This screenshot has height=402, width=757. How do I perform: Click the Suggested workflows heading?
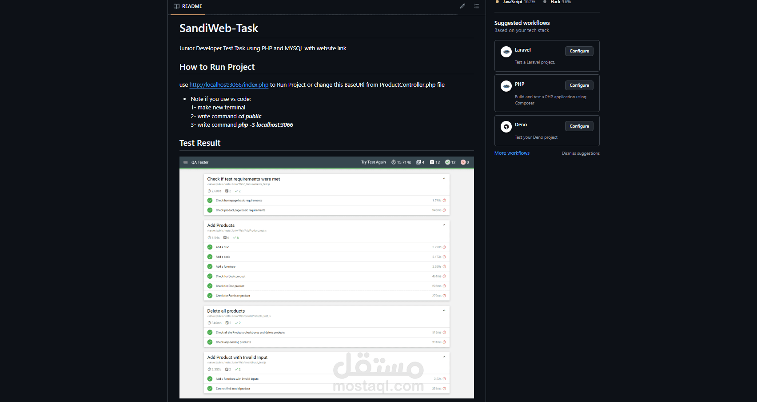click(x=522, y=23)
